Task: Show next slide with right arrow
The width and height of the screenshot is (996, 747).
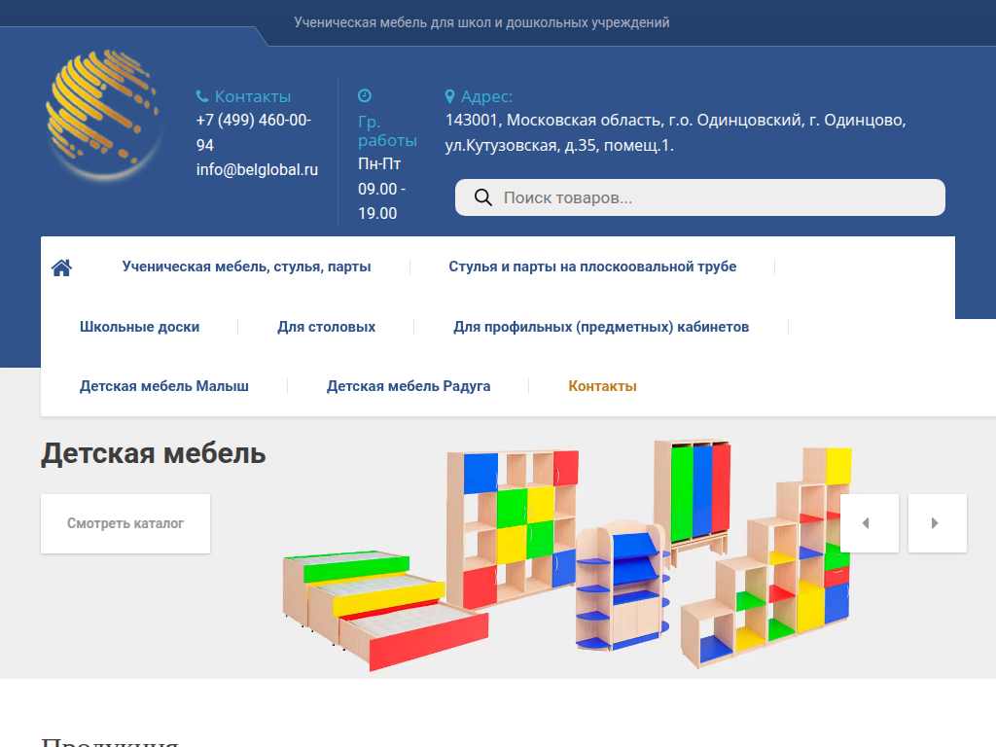Action: pos(938,522)
